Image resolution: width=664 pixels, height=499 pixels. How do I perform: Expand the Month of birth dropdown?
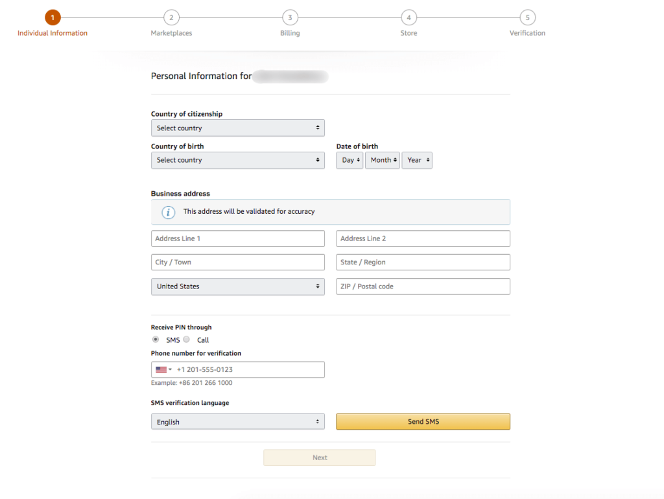pyautogui.click(x=382, y=160)
